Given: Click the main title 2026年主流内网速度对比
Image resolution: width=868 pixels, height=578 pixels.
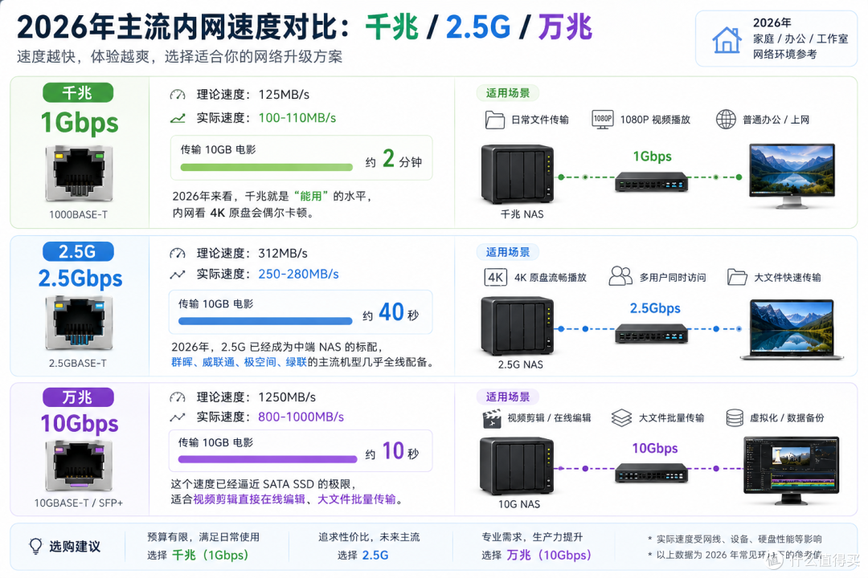Looking at the screenshot, I should coord(178,27).
